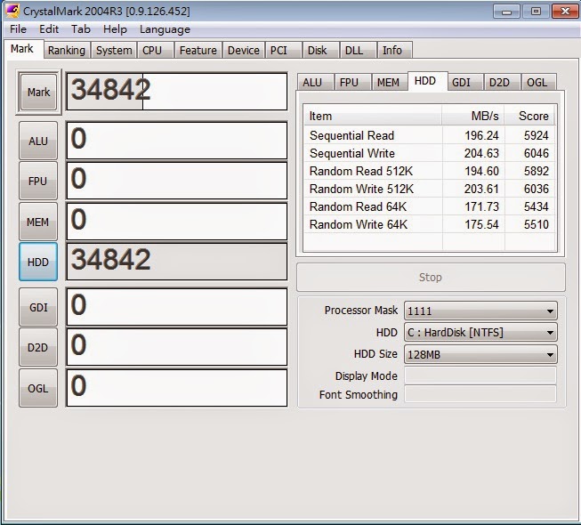Run the OGL benchmark button

coord(38,388)
